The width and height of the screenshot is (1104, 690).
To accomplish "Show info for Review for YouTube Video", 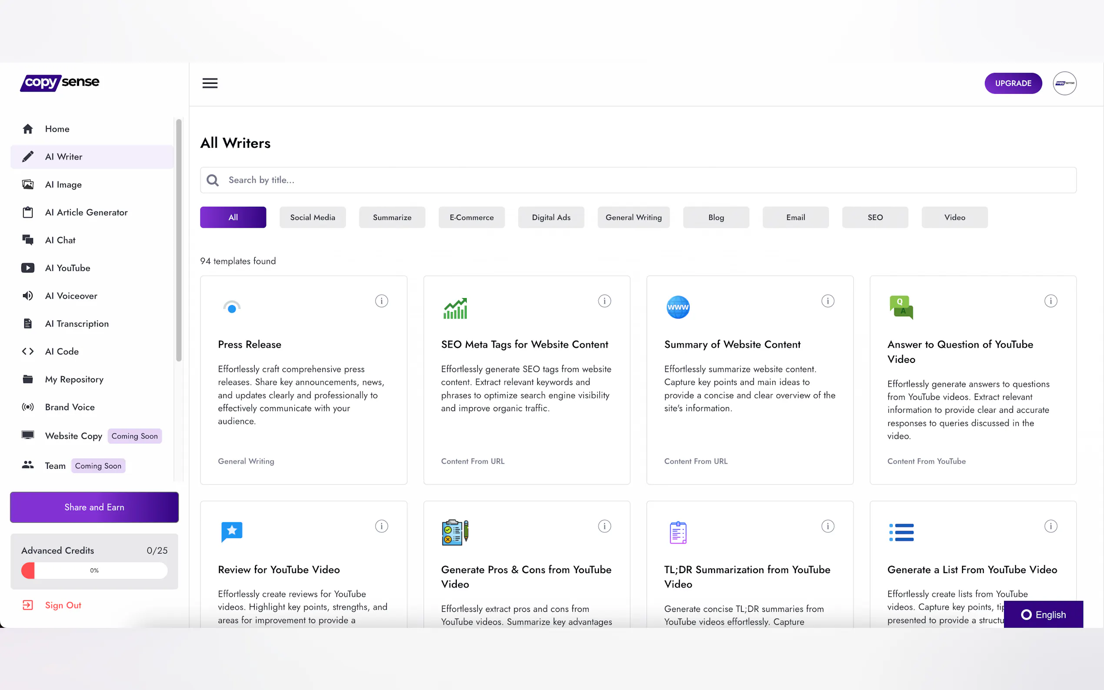I will point(382,526).
